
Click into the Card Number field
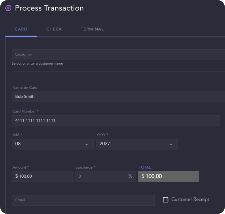click(x=116, y=120)
